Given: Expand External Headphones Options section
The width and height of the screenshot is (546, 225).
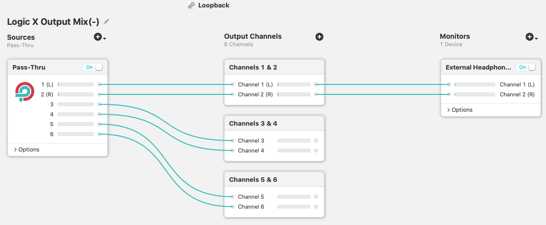Looking at the screenshot, I should pyautogui.click(x=460, y=110).
